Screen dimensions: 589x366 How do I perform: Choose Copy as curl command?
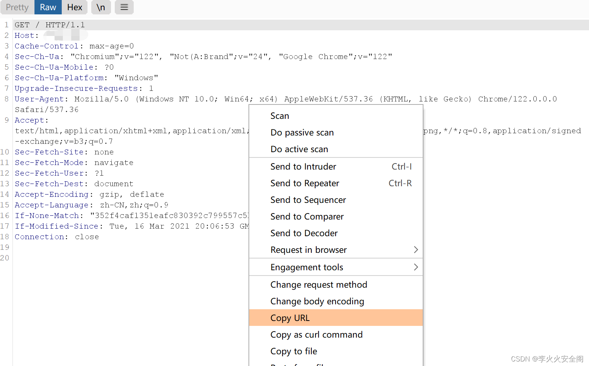tap(336, 335)
